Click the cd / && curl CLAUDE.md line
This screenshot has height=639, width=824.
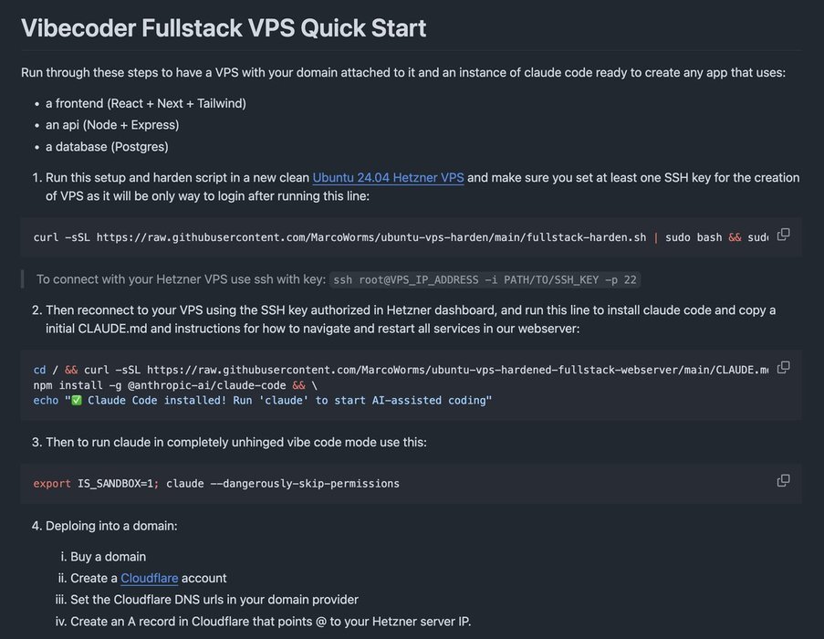coord(401,370)
